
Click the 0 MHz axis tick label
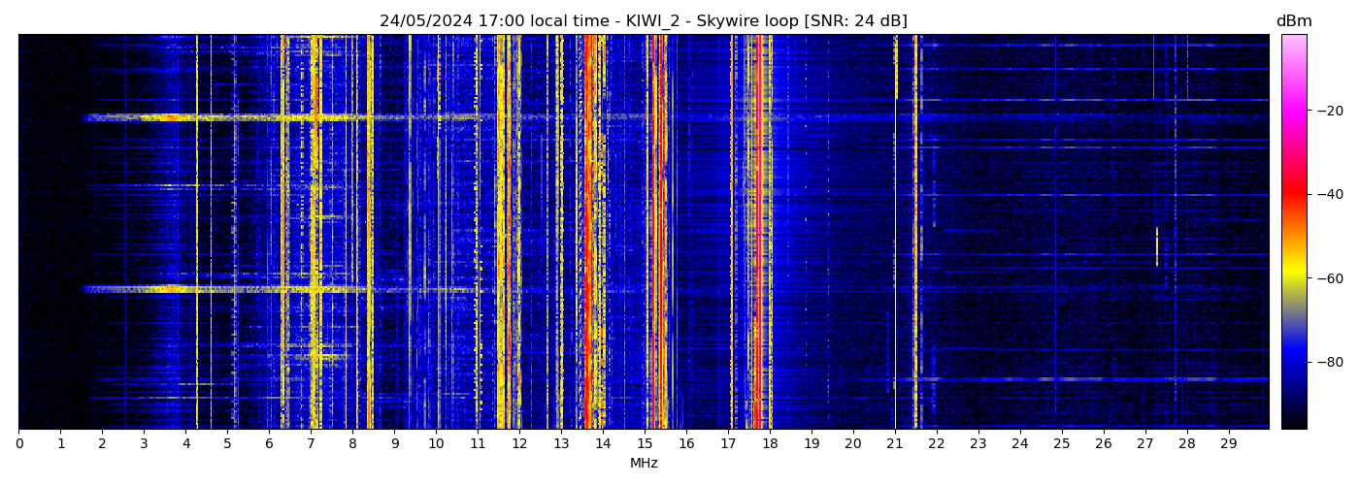[x=18, y=443]
